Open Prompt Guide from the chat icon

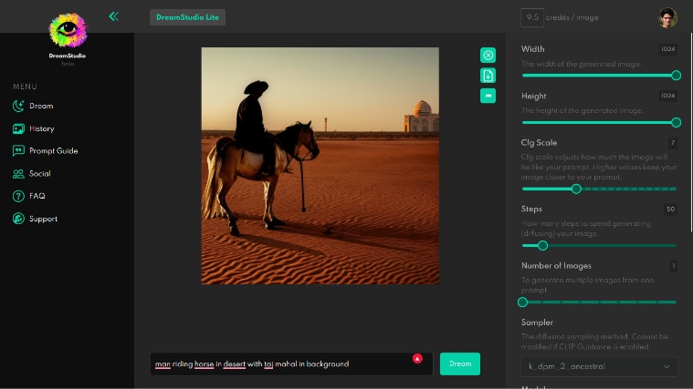[18, 151]
